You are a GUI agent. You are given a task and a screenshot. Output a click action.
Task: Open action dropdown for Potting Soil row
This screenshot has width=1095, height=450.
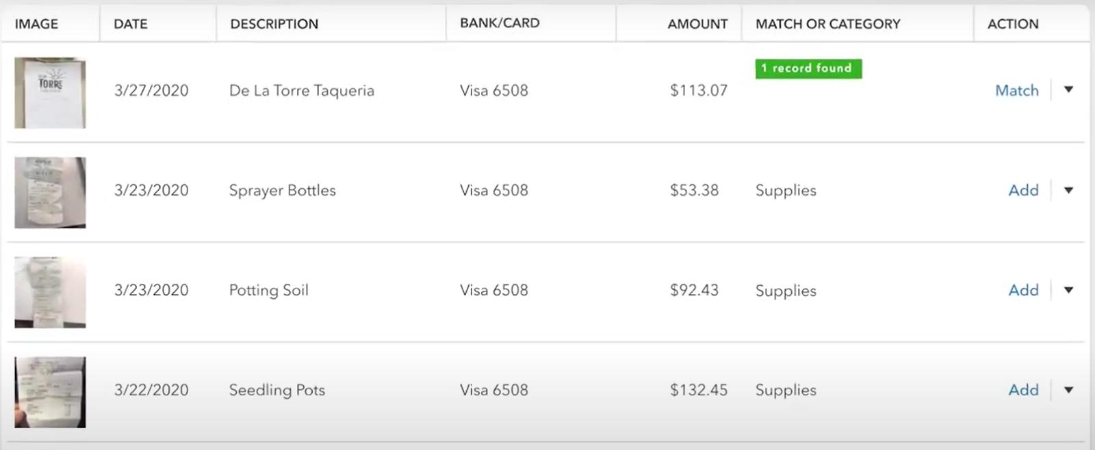point(1068,290)
